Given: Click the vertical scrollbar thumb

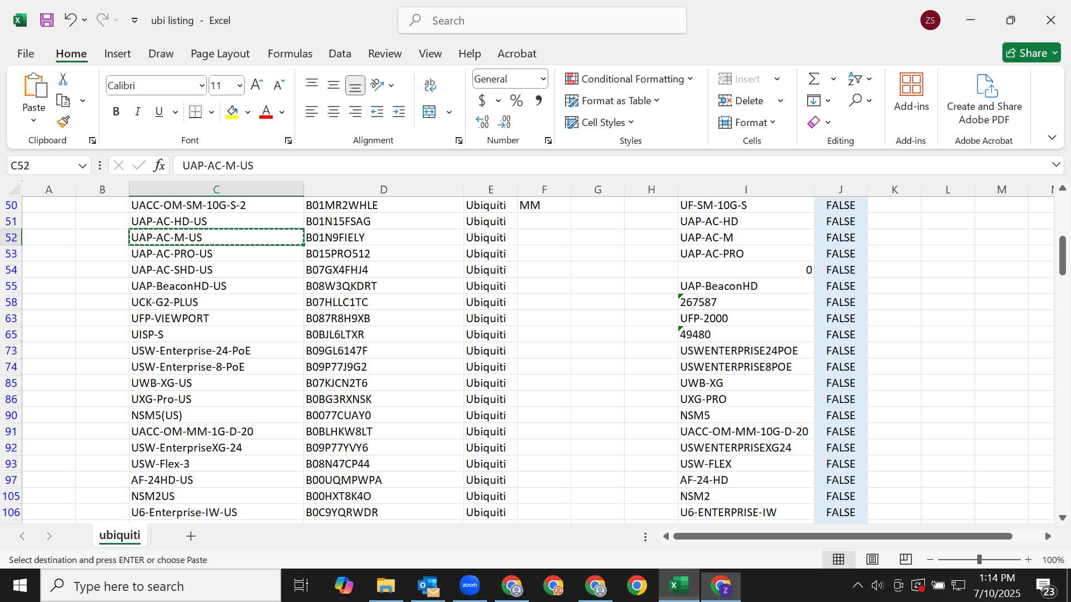Looking at the screenshot, I should pos(1063,255).
